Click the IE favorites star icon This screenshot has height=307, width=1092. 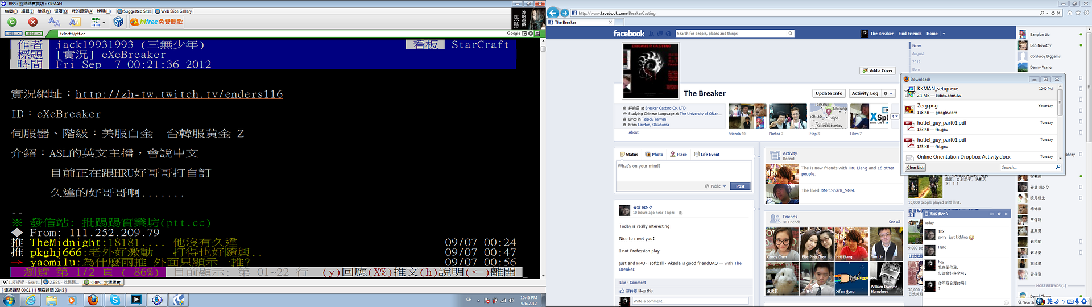tap(1078, 13)
